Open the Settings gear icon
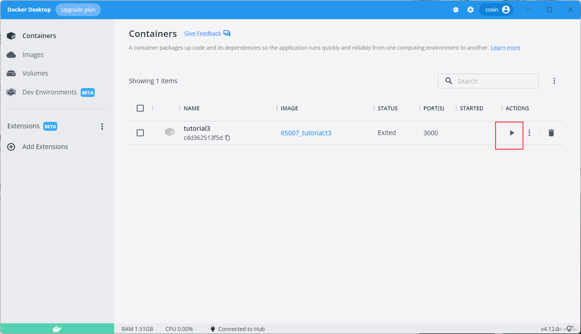581x334 pixels. (470, 10)
